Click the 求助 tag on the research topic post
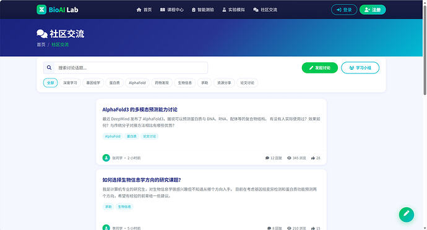 coord(108,207)
